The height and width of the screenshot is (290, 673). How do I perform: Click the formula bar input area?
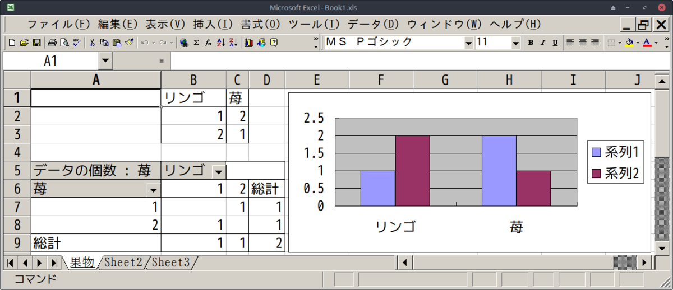point(419,60)
